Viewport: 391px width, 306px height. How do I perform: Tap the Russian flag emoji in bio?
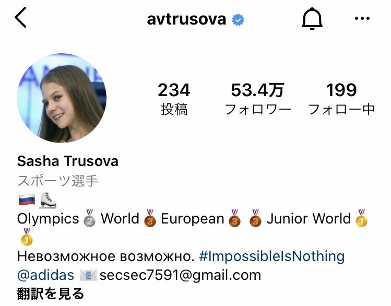click(x=27, y=199)
